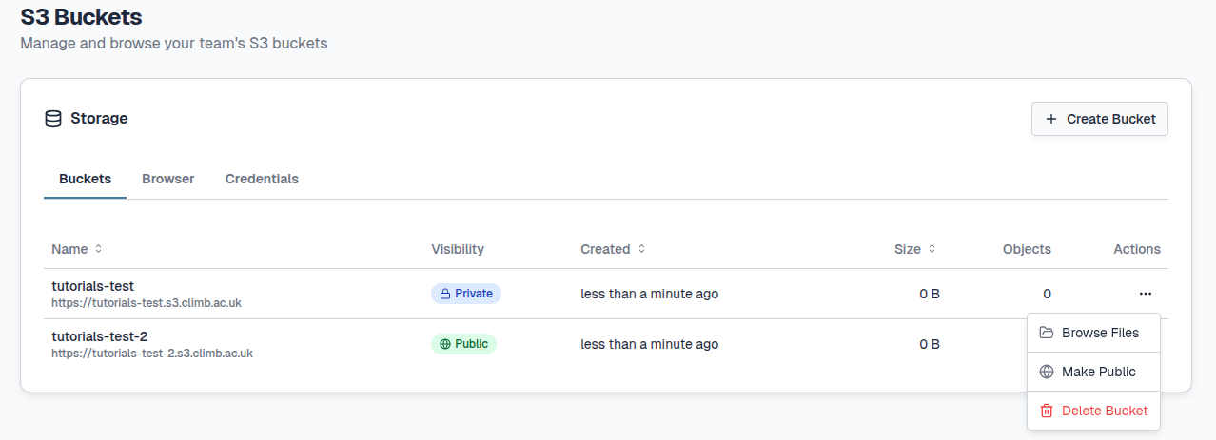Open the tutorials-test bucket name

click(x=92, y=286)
